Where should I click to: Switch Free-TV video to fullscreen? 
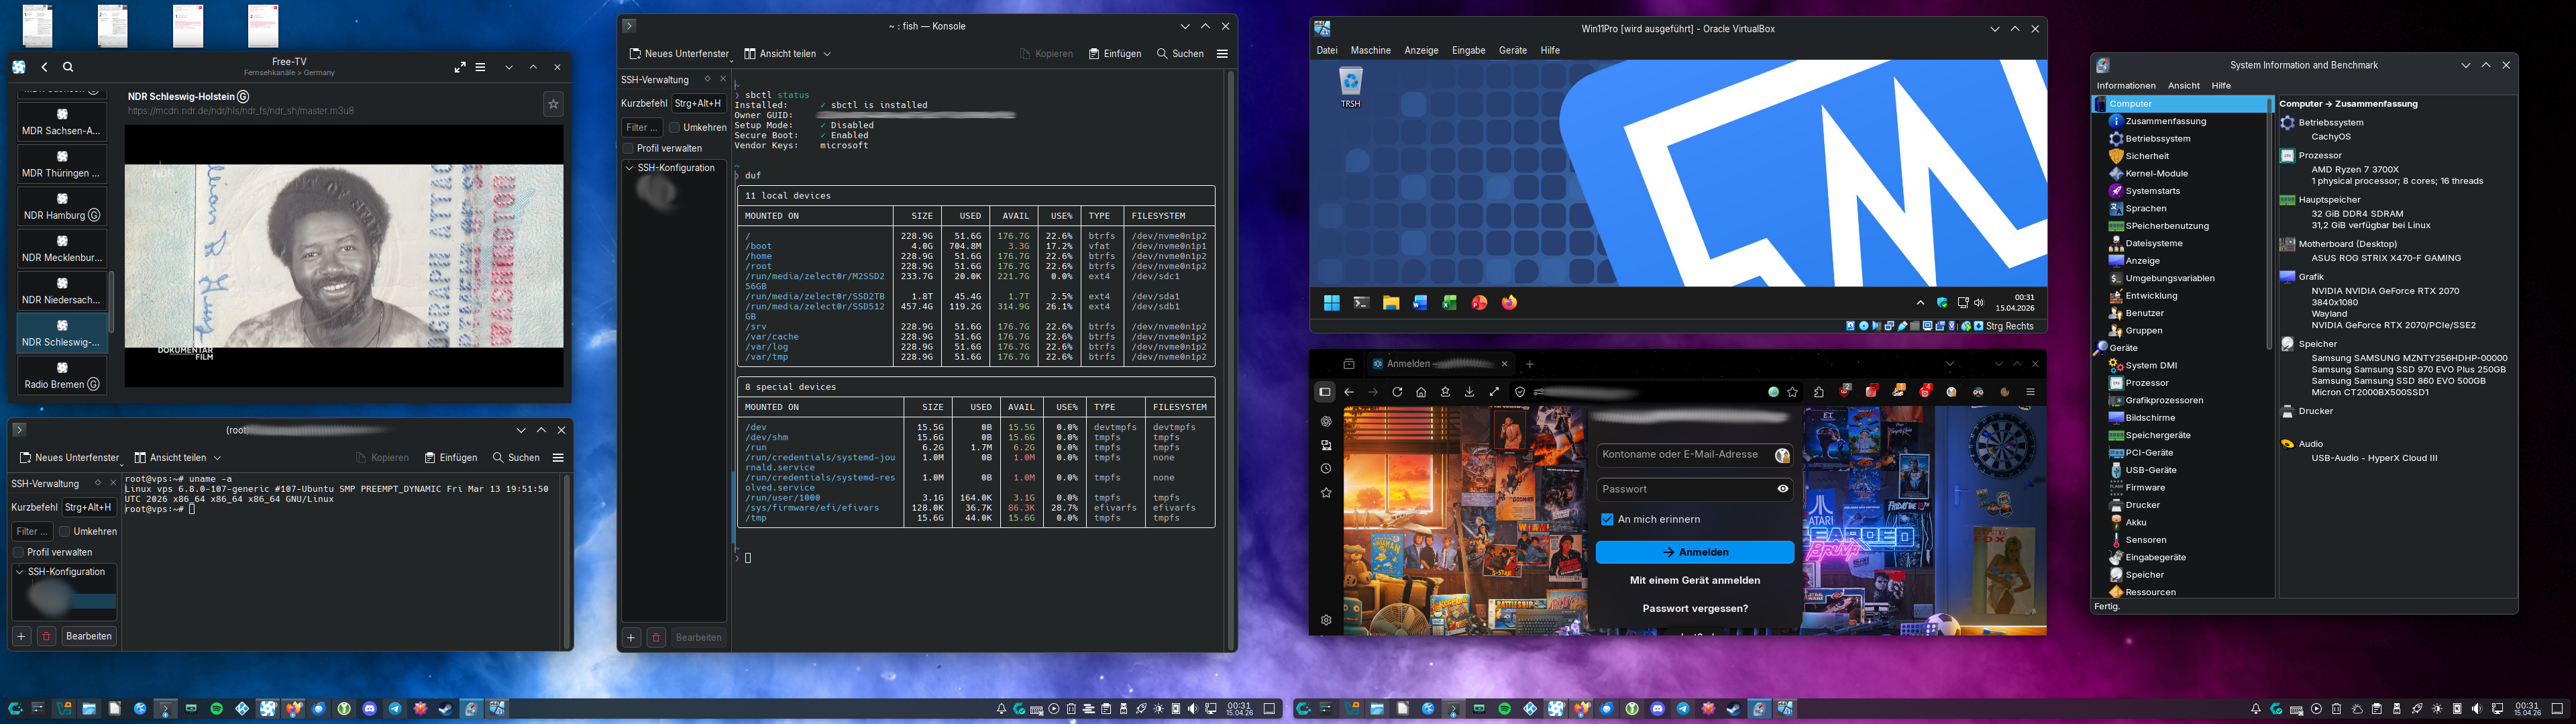[x=460, y=67]
